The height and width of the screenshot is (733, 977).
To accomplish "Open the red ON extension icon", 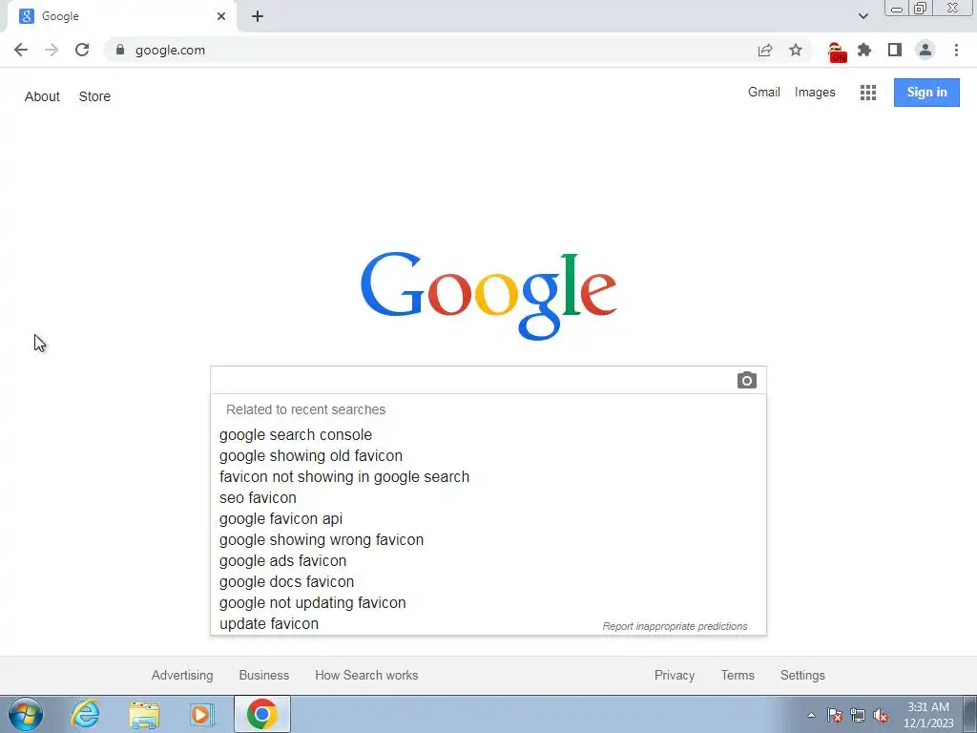I will coord(837,52).
